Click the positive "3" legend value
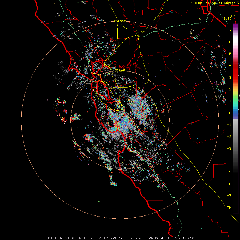This screenshot has height=240, width=240. click(x=230, y=77)
